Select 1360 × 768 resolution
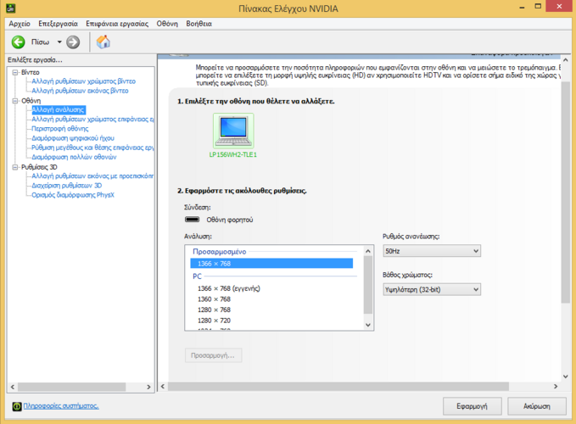The image size is (576, 424). [214, 299]
